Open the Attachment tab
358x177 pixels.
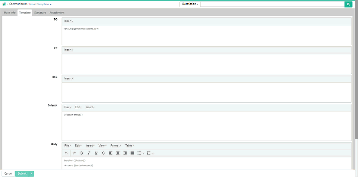coord(57,13)
